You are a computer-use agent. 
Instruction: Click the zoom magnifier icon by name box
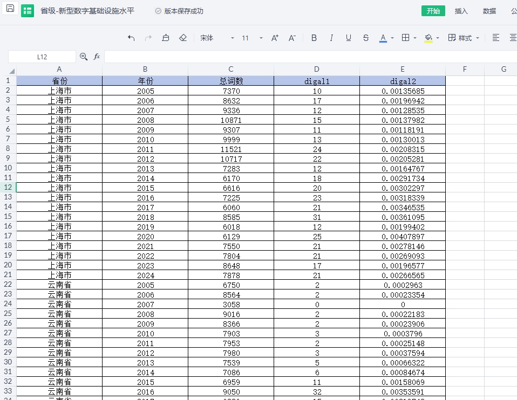[x=84, y=57]
